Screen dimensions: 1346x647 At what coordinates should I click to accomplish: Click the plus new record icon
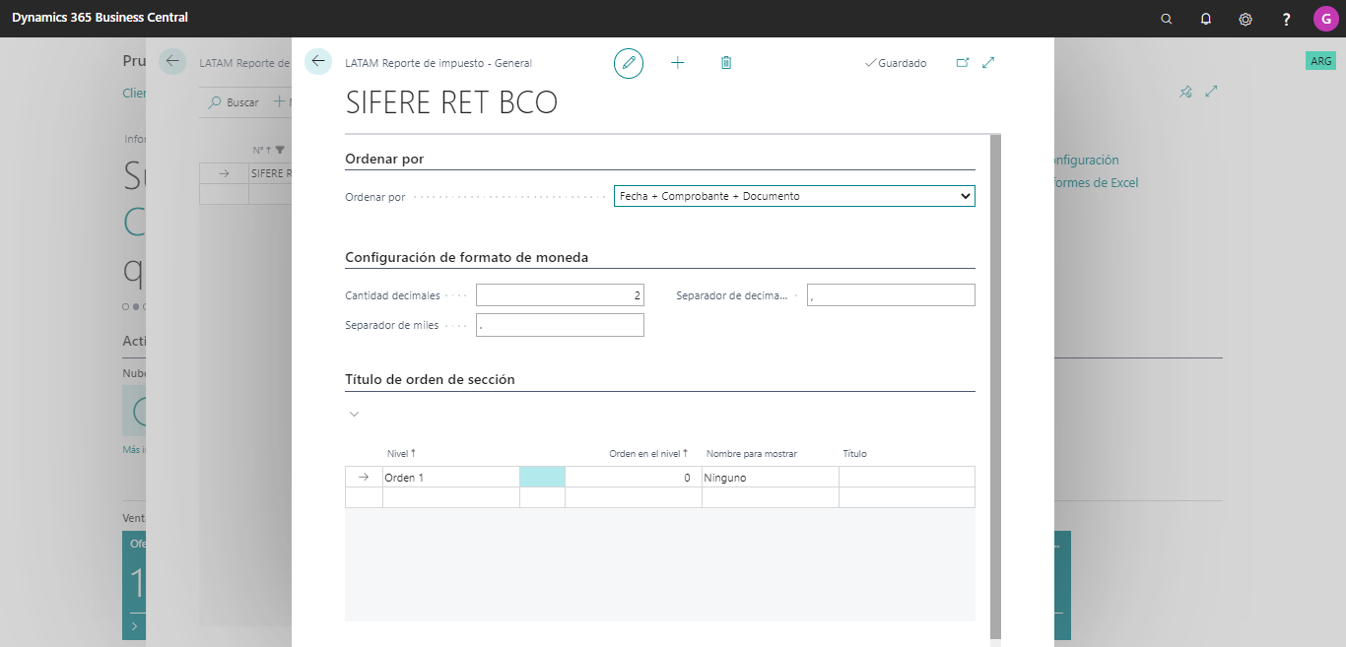pos(678,63)
